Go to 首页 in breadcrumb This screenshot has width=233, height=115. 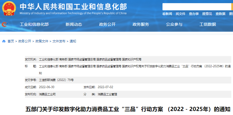pos(11,41)
